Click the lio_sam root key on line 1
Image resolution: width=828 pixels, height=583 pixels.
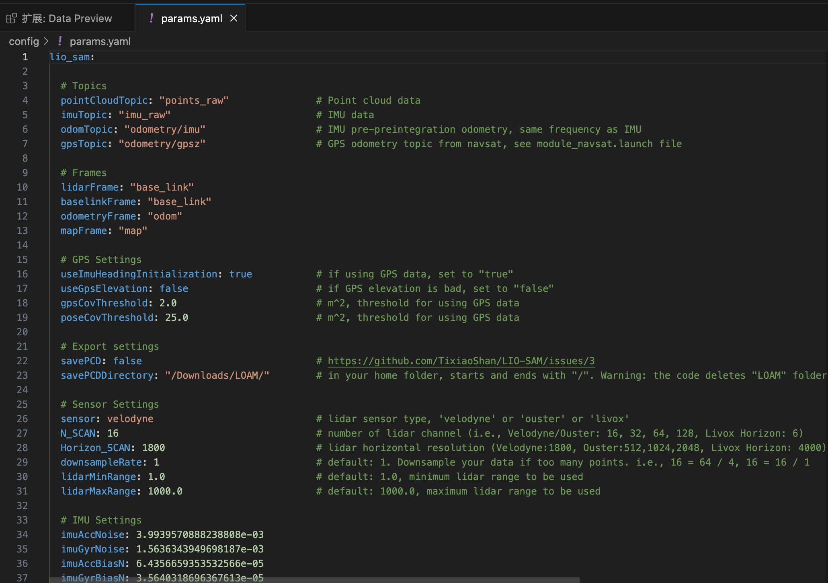[70, 57]
